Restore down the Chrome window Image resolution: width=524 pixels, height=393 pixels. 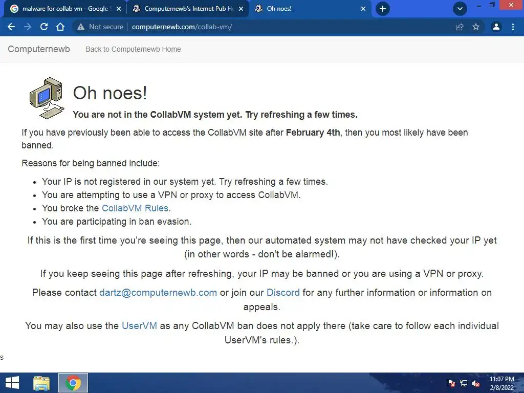click(x=492, y=5)
